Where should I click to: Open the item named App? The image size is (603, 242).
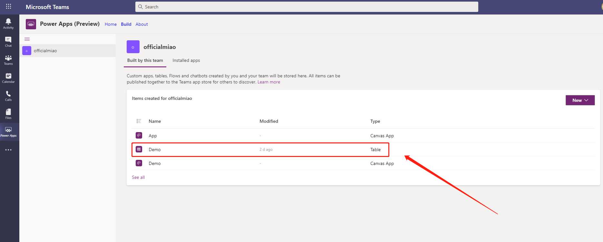click(153, 136)
